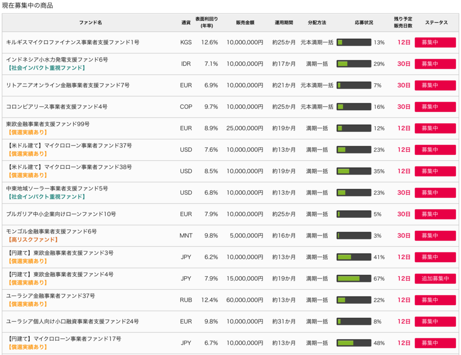Open キルギスマイクロファイナンス事業者支援ファンド1号 fund
This screenshot has height=355, width=461.
[x=72, y=42]
